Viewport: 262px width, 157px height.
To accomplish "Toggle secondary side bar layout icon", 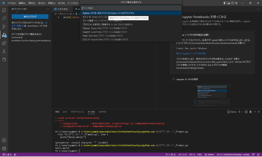I will click(x=232, y=3).
